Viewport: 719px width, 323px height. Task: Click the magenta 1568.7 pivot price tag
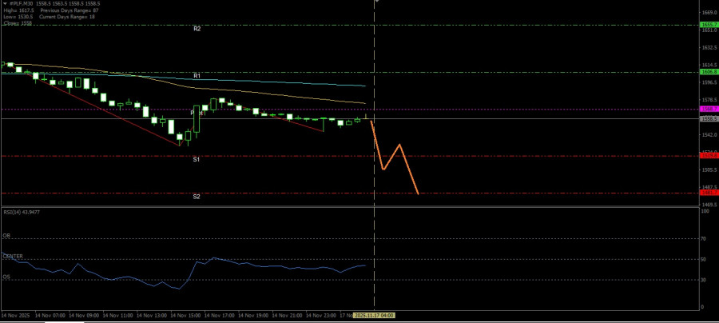coord(708,109)
